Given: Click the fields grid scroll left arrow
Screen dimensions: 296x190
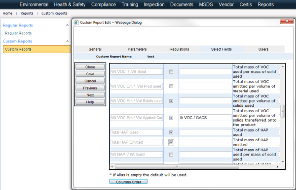Looking at the screenshot, I should coord(112,167).
